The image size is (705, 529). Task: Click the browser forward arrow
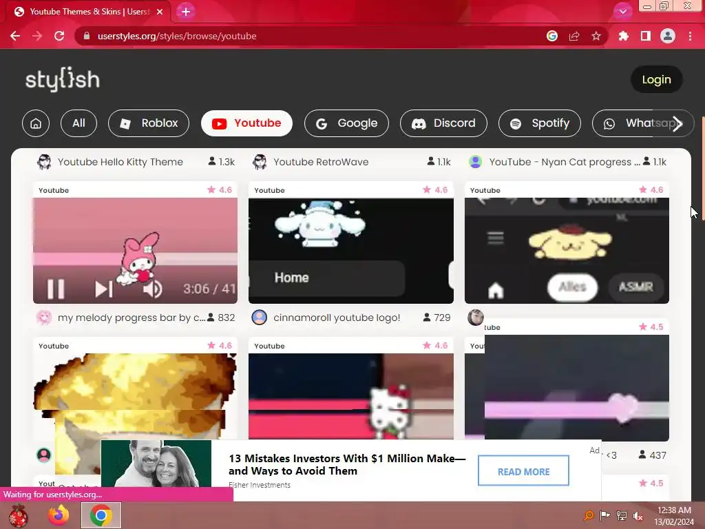[37, 36]
